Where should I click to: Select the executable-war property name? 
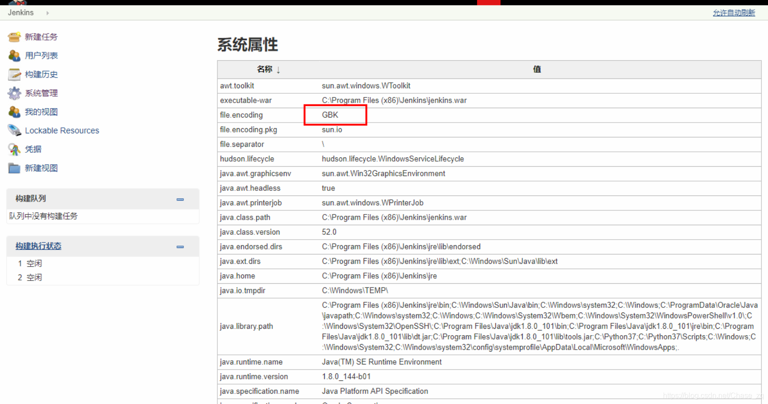246,100
